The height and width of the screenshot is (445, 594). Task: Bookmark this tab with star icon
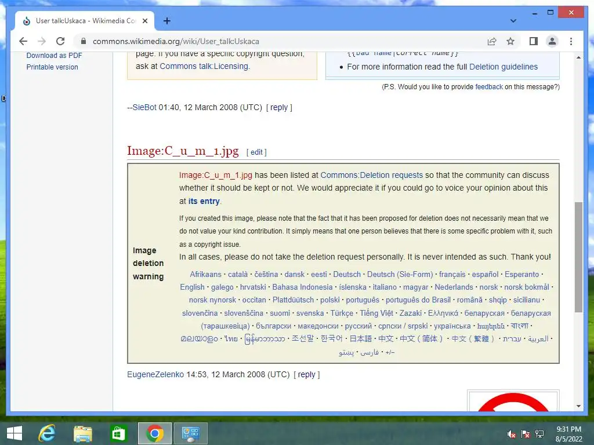510,41
